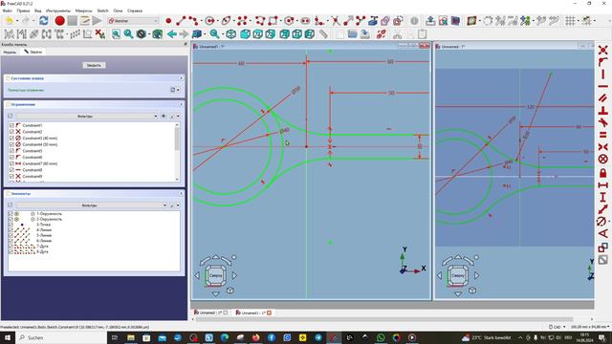The image size is (612, 344).
Task: Select the Create Circle tool
Action: tap(210, 21)
